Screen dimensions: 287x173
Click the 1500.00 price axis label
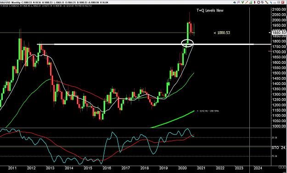click(x=279, y=73)
